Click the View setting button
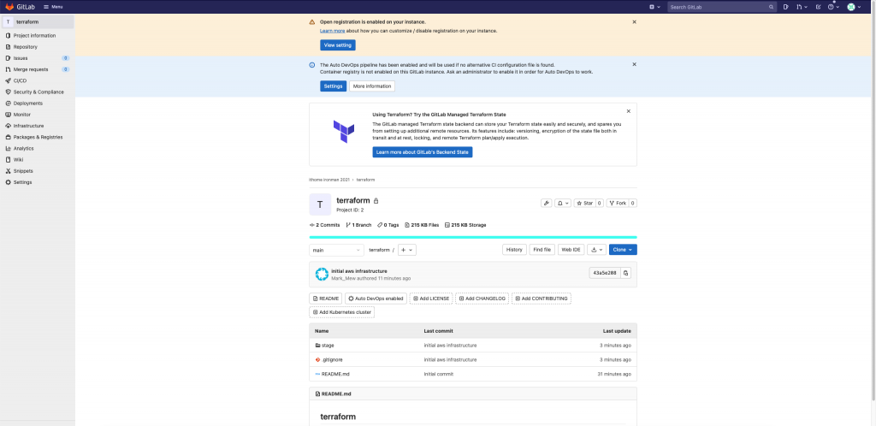Screen dimensions: 876x426 click(337, 44)
